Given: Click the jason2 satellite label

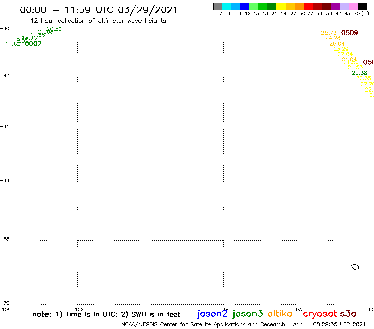Looking at the screenshot, I should pyautogui.click(x=212, y=314).
